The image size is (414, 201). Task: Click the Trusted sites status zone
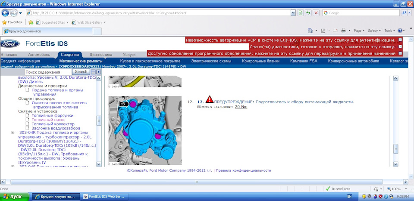coord(338,189)
